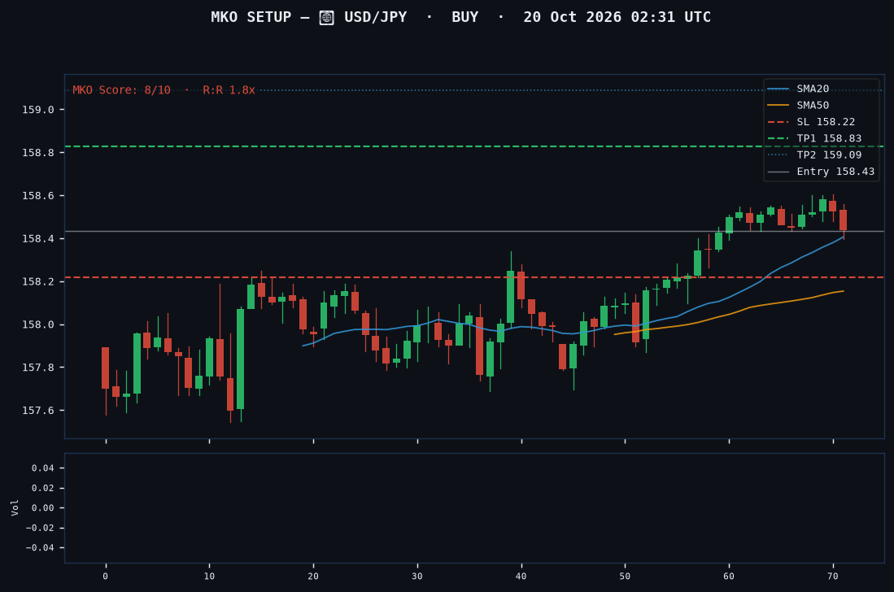
Task: Click the 20 label on the bar-index axis
Action: pyautogui.click(x=313, y=576)
